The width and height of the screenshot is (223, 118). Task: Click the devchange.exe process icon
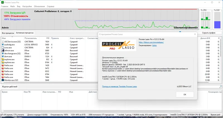pos(3,53)
